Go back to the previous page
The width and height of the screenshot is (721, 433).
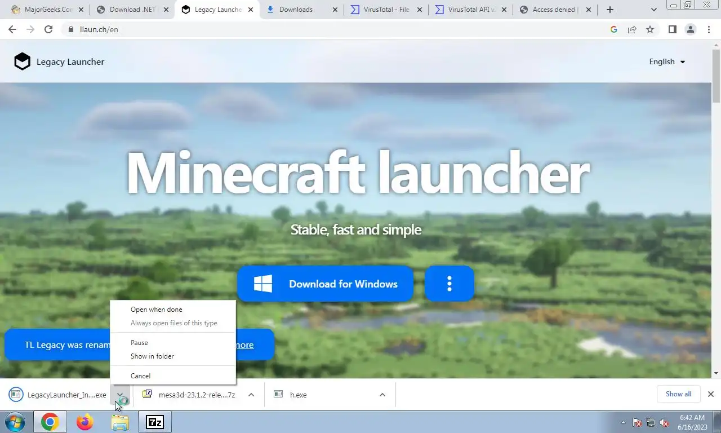12,29
